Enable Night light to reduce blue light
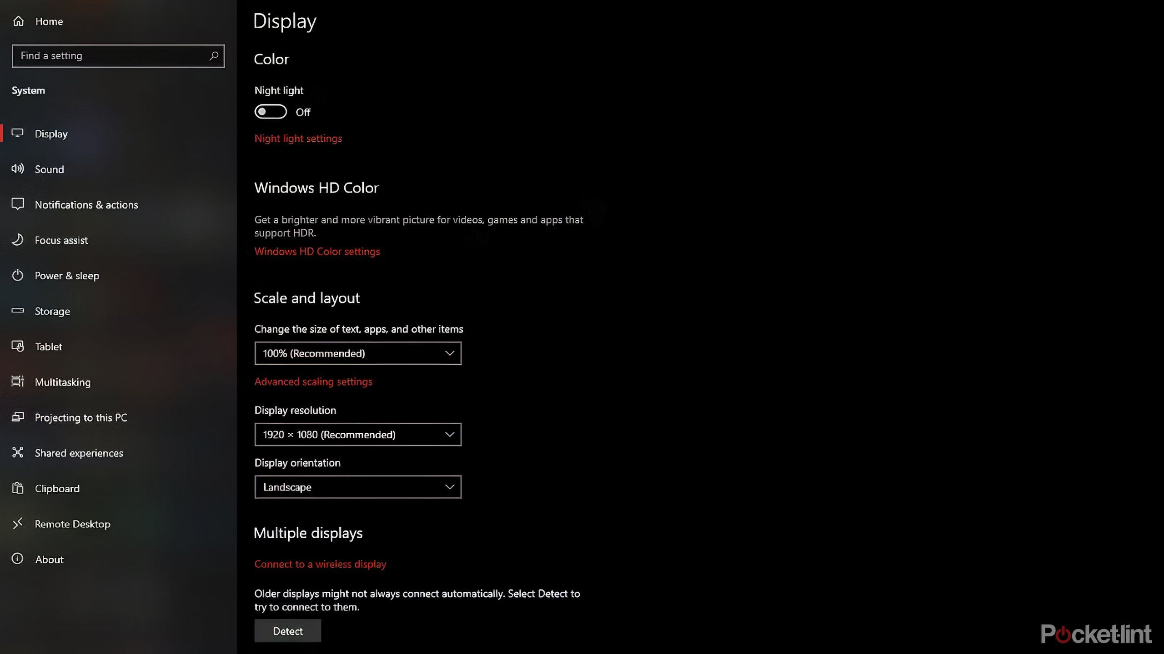The image size is (1164, 654). (x=270, y=112)
